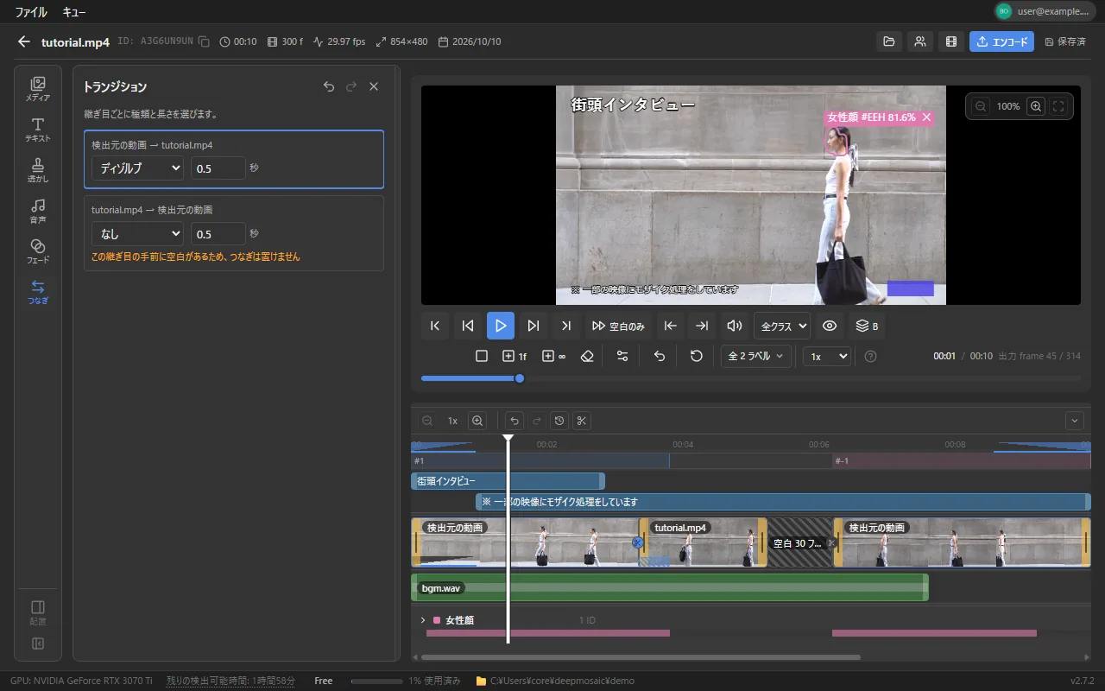This screenshot has width=1105, height=691.
Task: Open the ディゾルブ transition type dropdown
Action: pos(138,168)
